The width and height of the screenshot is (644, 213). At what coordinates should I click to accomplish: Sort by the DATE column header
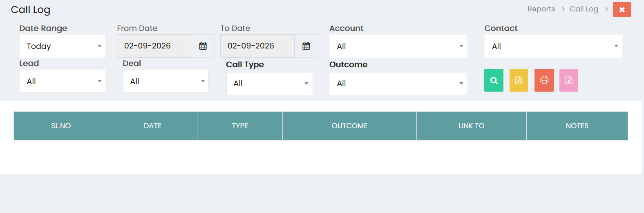tap(152, 126)
